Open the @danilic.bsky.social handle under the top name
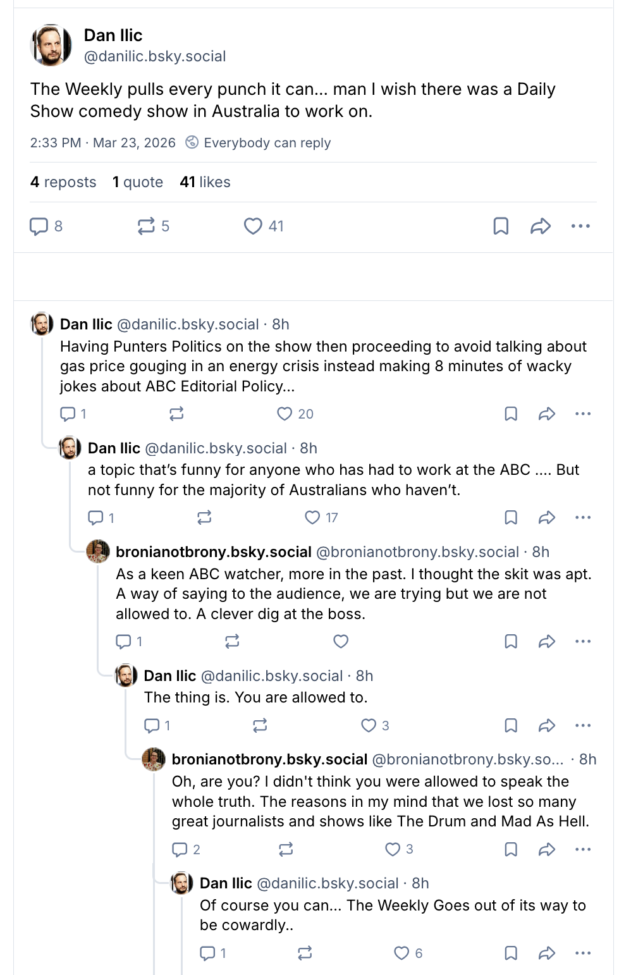Viewport: 631px width, 975px height. point(155,56)
